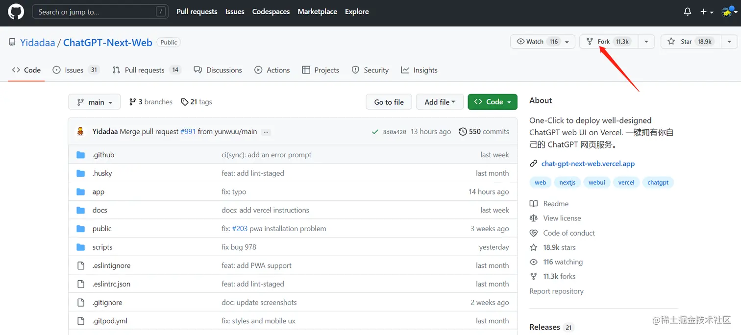Expand the Star options arrow
Viewport: 741px width, 335px height.
[729, 42]
